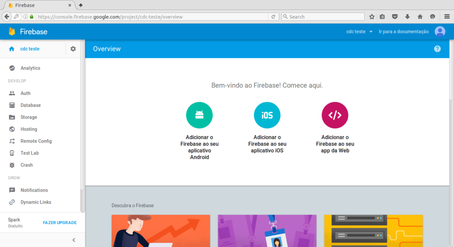
Task: Click the red web code circle icon
Action: [335, 115]
